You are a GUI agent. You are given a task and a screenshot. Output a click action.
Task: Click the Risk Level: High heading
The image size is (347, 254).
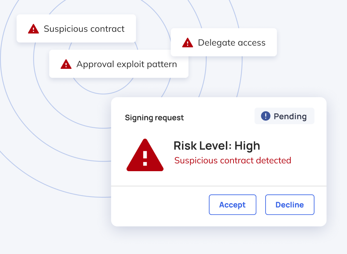pyautogui.click(x=217, y=146)
